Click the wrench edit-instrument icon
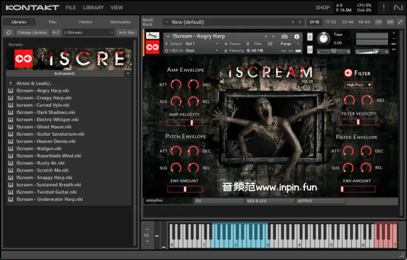 (152, 36)
